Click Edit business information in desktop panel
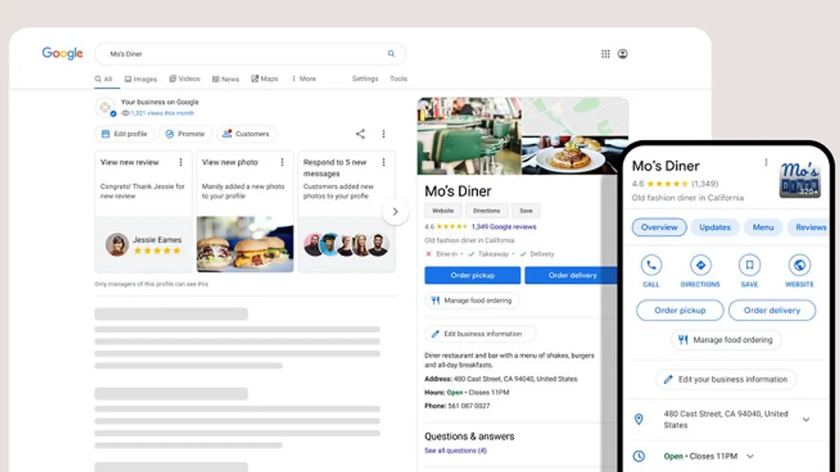This screenshot has height=472, width=840. click(481, 334)
